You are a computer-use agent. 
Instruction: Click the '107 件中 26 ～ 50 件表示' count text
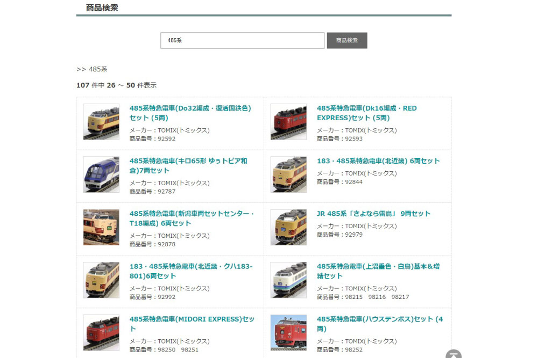pos(116,85)
